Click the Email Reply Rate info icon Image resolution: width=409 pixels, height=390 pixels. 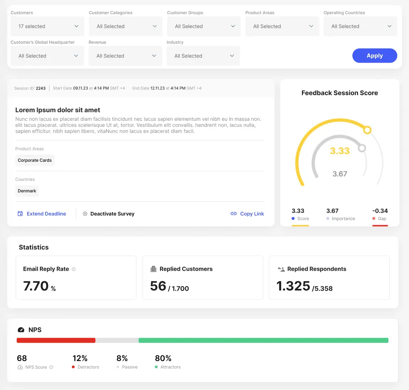(74, 269)
